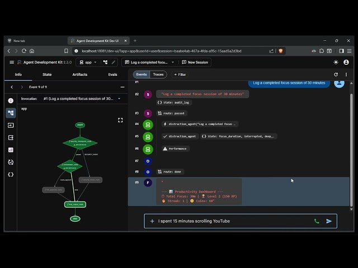Screen dimensions: 358x268
Task: Click the distraction_agent function call chip in event #4
Action: point(200,124)
